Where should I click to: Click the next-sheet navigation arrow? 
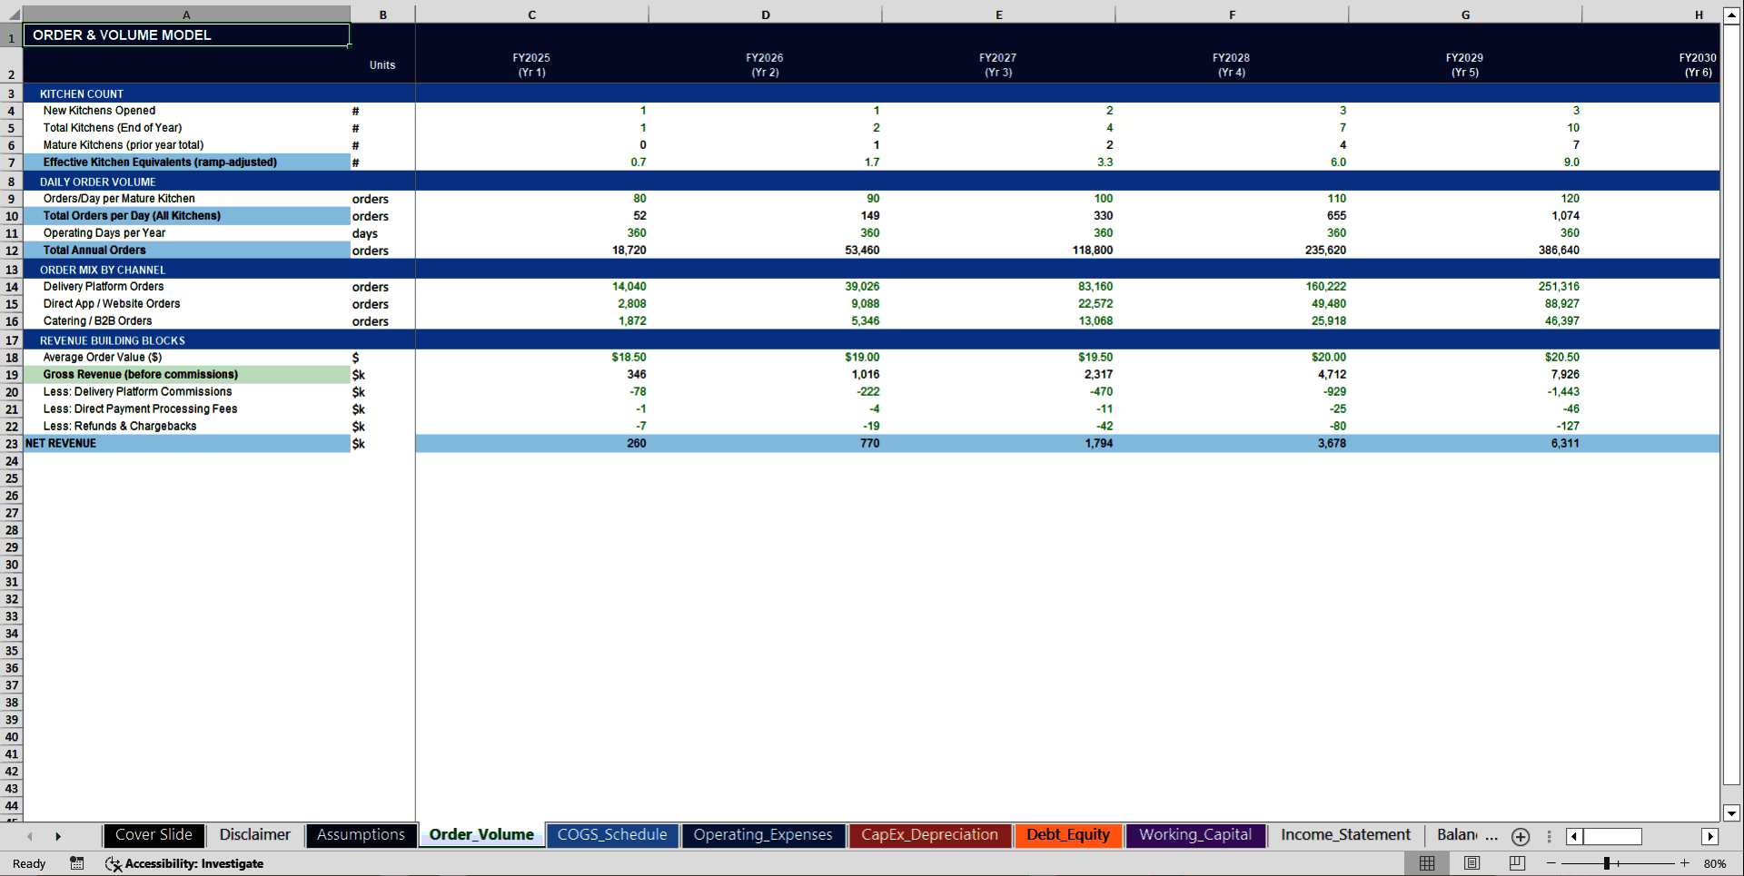59,836
